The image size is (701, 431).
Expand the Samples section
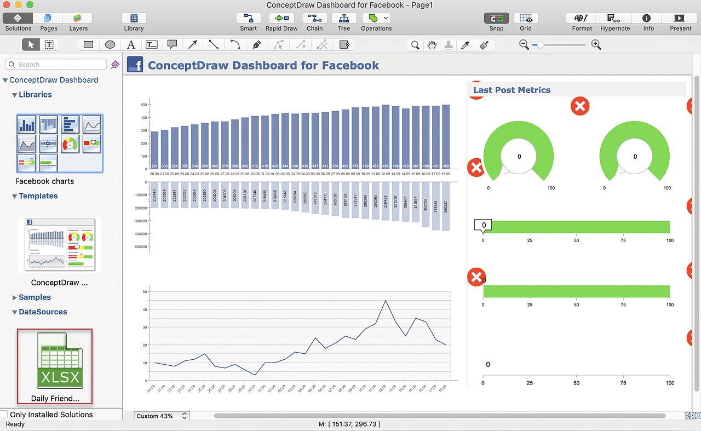(15, 297)
